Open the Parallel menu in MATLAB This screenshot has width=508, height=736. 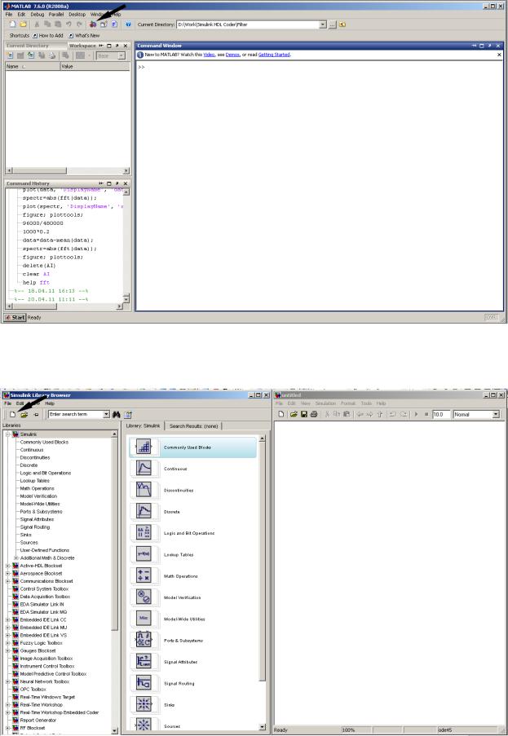56,15
